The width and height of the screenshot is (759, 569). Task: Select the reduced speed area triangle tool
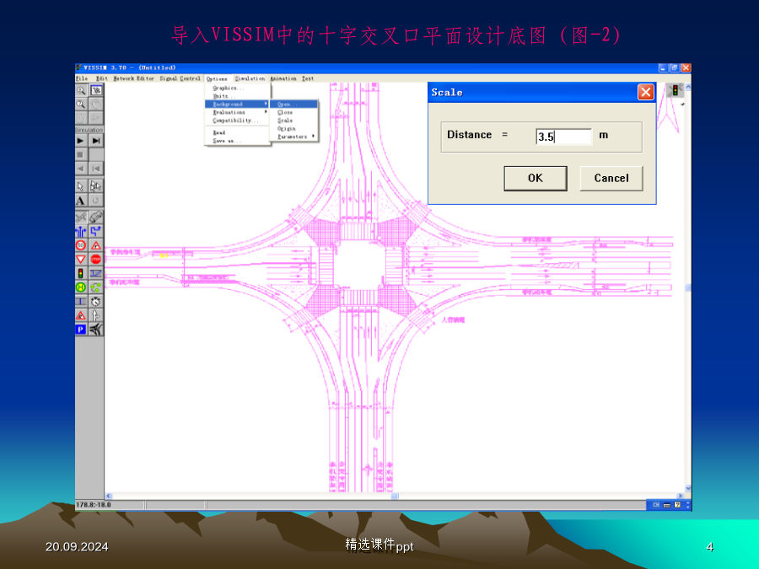pos(96,245)
